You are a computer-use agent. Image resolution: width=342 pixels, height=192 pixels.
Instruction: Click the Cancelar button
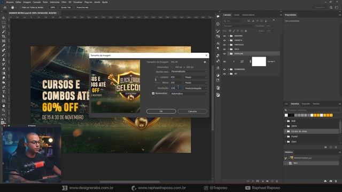tap(192, 111)
